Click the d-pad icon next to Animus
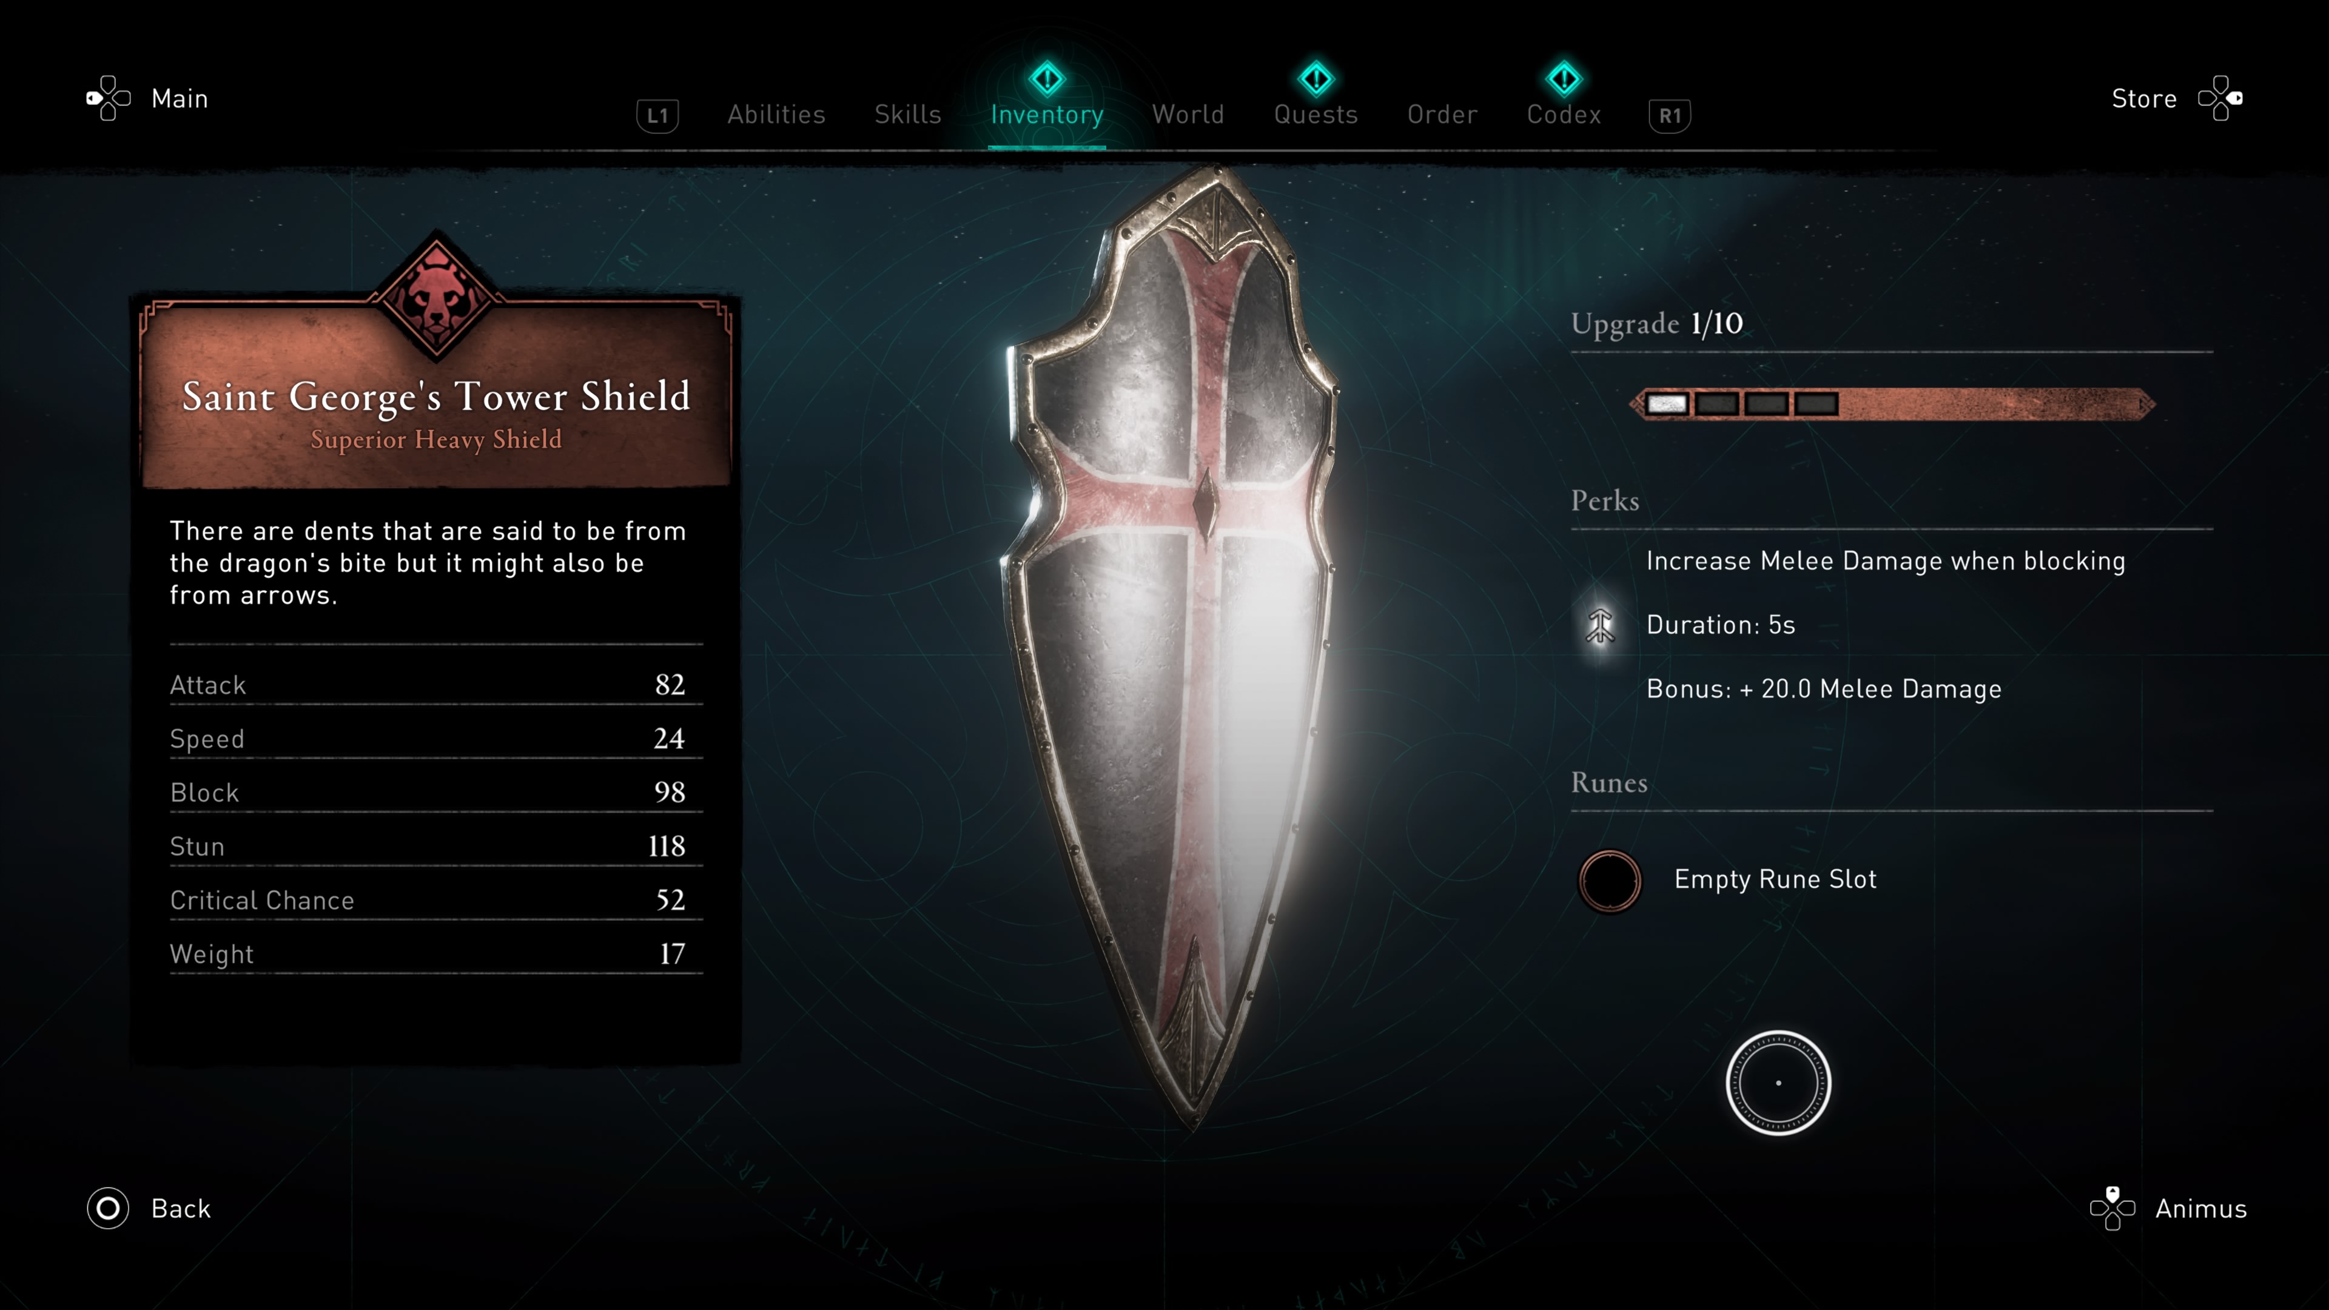 coord(2113,1208)
